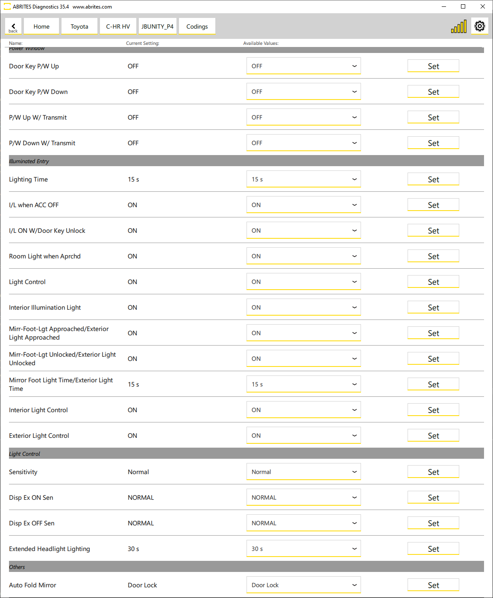Open the settings gear icon
The height and width of the screenshot is (598, 493).
pyautogui.click(x=480, y=26)
